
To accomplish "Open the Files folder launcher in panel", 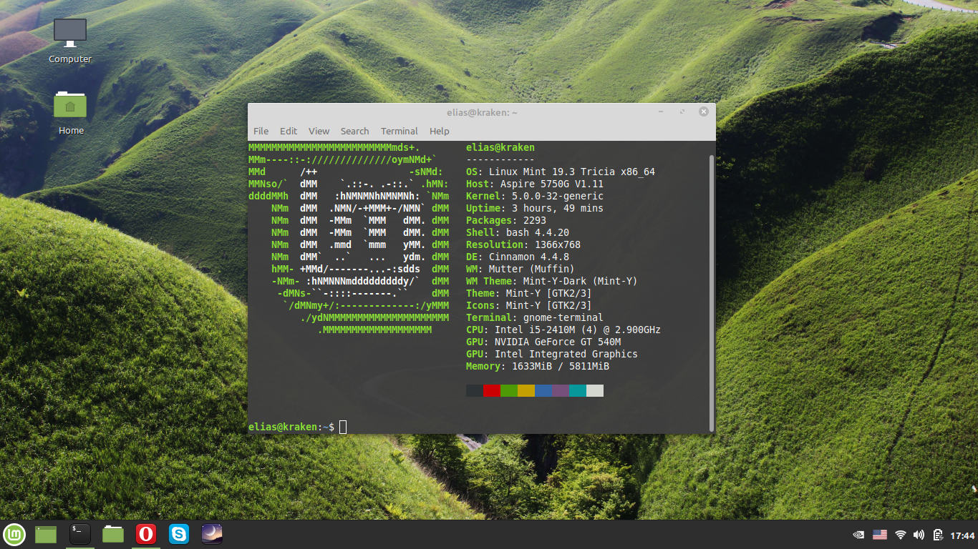I will (x=113, y=534).
